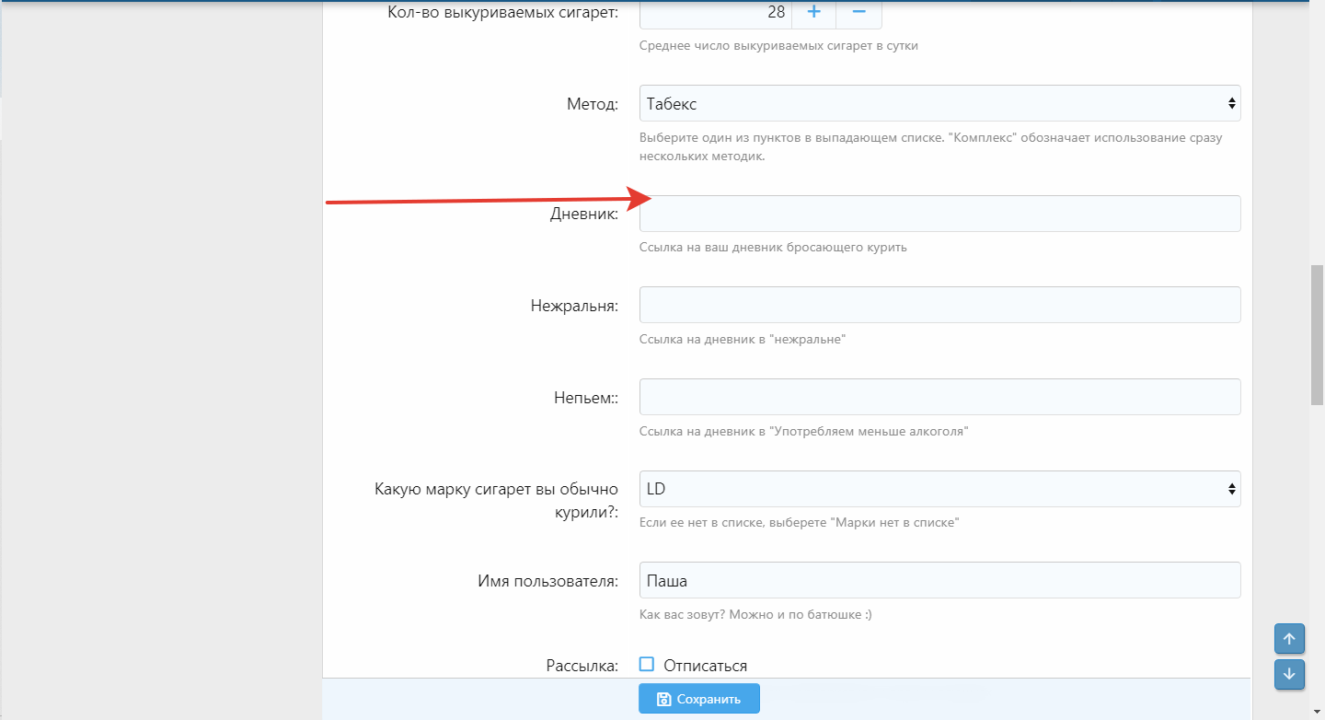Click the Сохранить button
The image size is (1325, 720).
coord(699,699)
